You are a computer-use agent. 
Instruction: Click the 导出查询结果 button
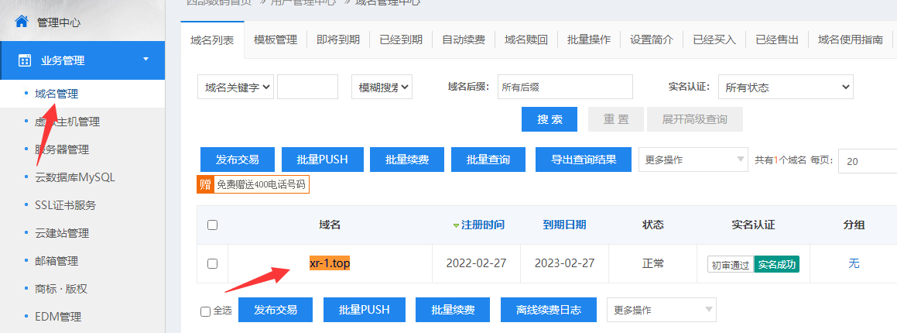pos(584,160)
